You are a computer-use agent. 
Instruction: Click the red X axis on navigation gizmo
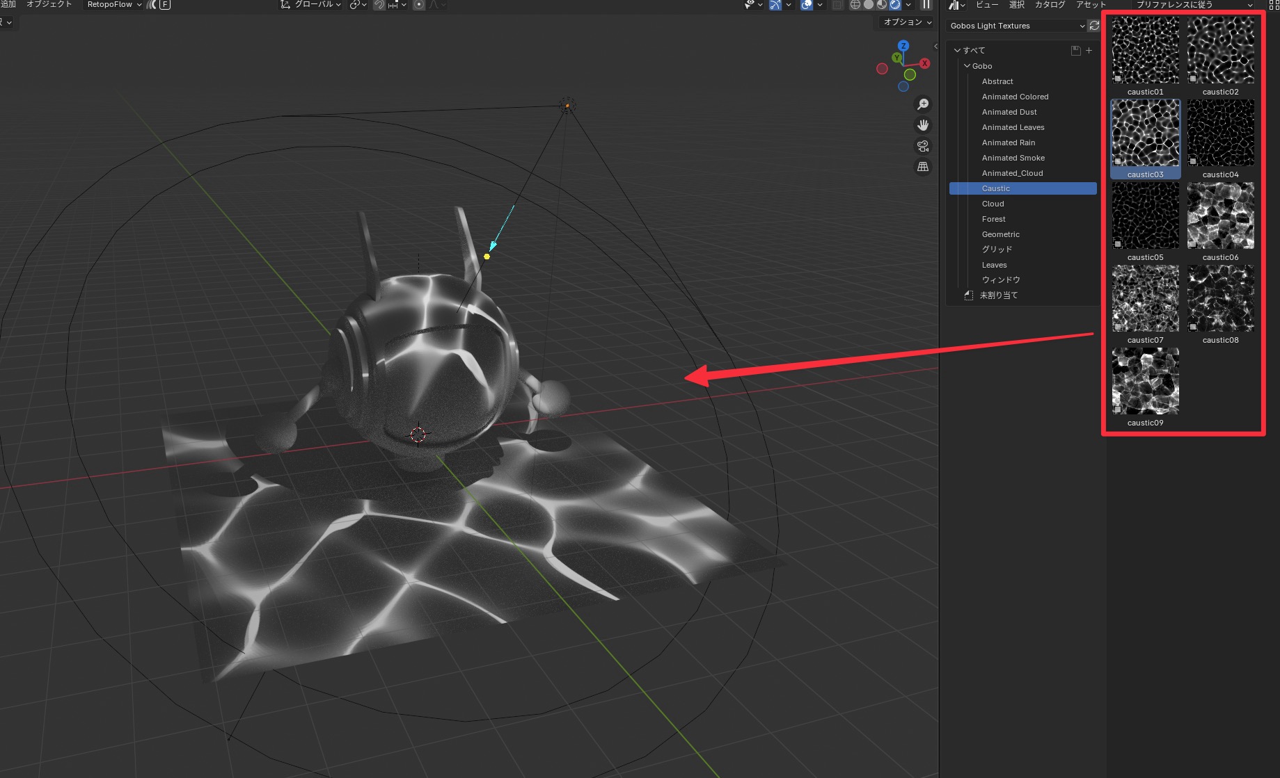924,63
